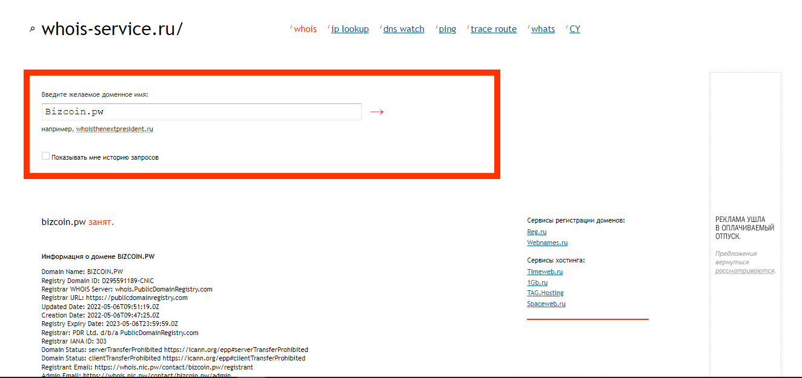The image size is (802, 378).
Task: Open the whois tab
Action: (305, 29)
